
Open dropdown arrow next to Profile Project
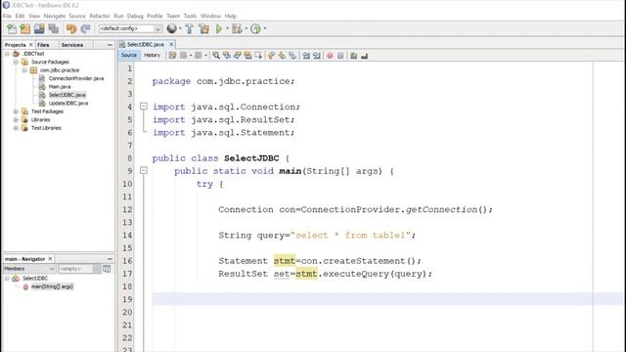[x=265, y=28]
